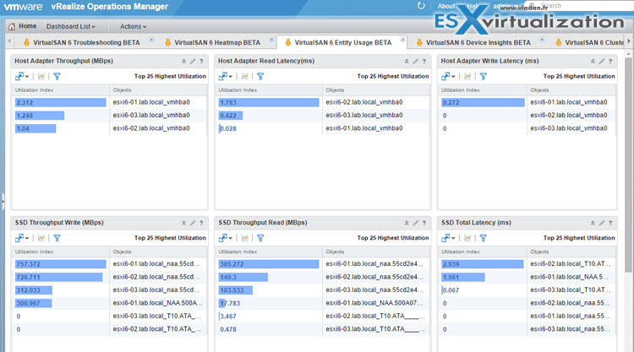Open help for SSD Total Latency widget
Viewport: 634px width, 352px height.
[610, 223]
